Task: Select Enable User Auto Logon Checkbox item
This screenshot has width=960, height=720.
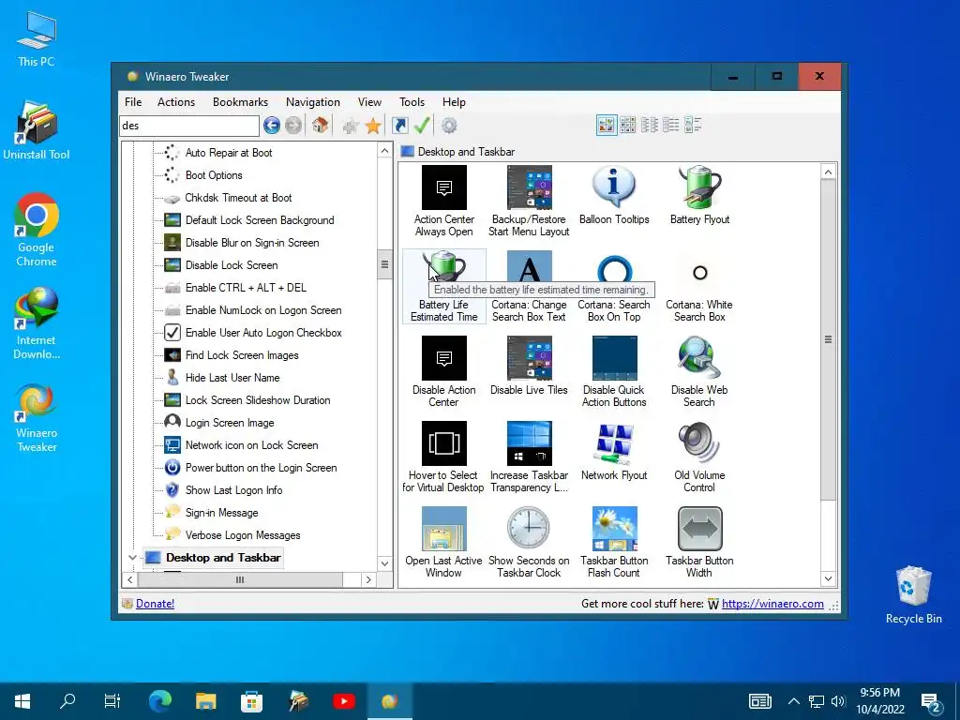Action: point(263,333)
